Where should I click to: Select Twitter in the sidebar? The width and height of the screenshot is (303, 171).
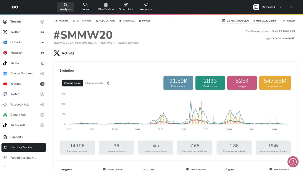(x=15, y=32)
